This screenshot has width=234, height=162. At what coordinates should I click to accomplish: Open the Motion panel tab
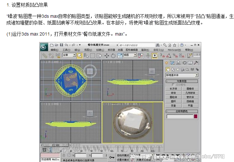pyautogui.click(x=184, y=63)
